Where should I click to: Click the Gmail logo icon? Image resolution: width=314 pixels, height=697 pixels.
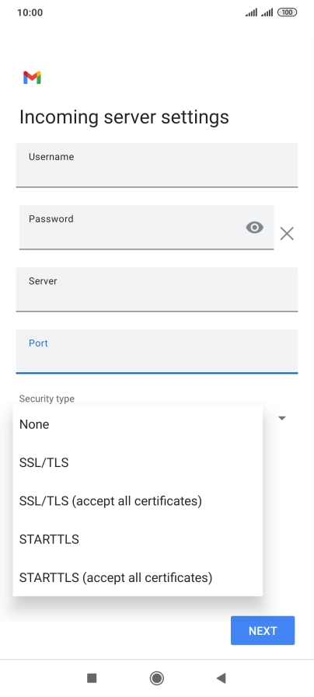(32, 78)
